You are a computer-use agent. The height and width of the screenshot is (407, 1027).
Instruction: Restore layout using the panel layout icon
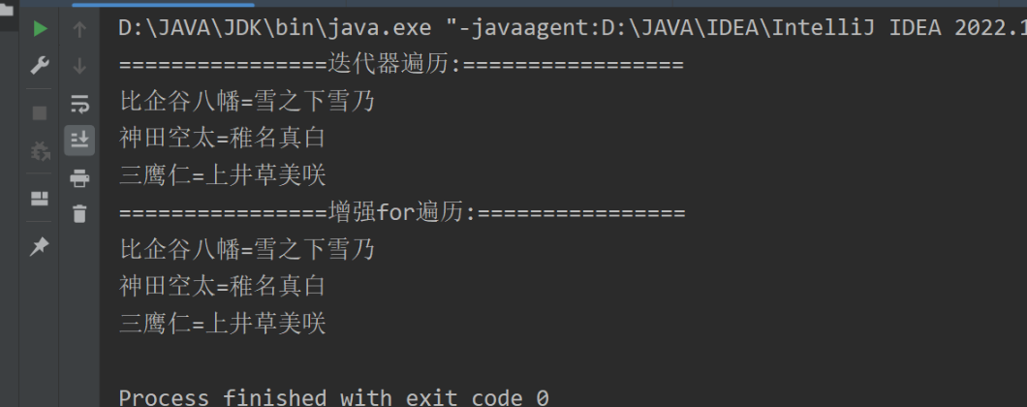pyautogui.click(x=40, y=199)
